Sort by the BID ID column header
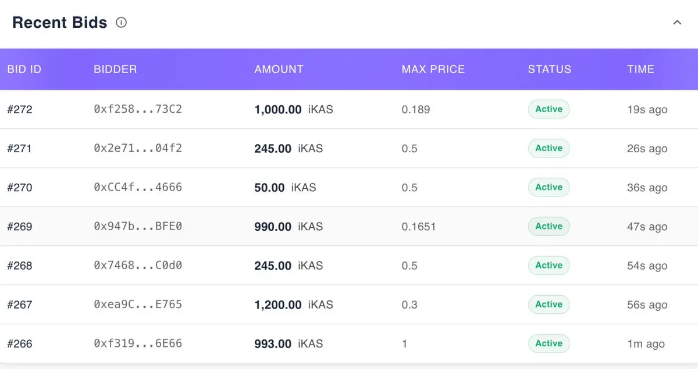Viewport: 698px width, 369px height. [x=24, y=69]
